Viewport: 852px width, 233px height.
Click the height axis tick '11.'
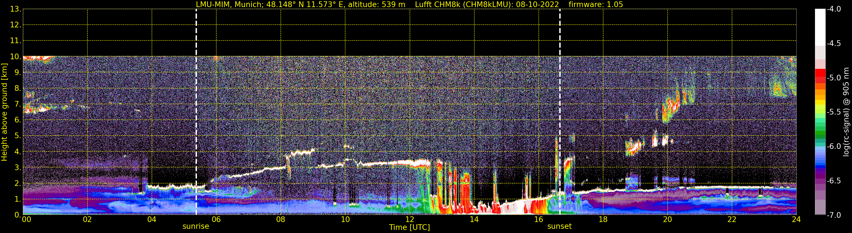[15, 41]
